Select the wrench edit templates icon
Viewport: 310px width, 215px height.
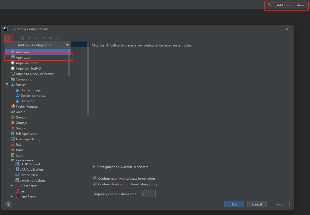click(x=29, y=38)
